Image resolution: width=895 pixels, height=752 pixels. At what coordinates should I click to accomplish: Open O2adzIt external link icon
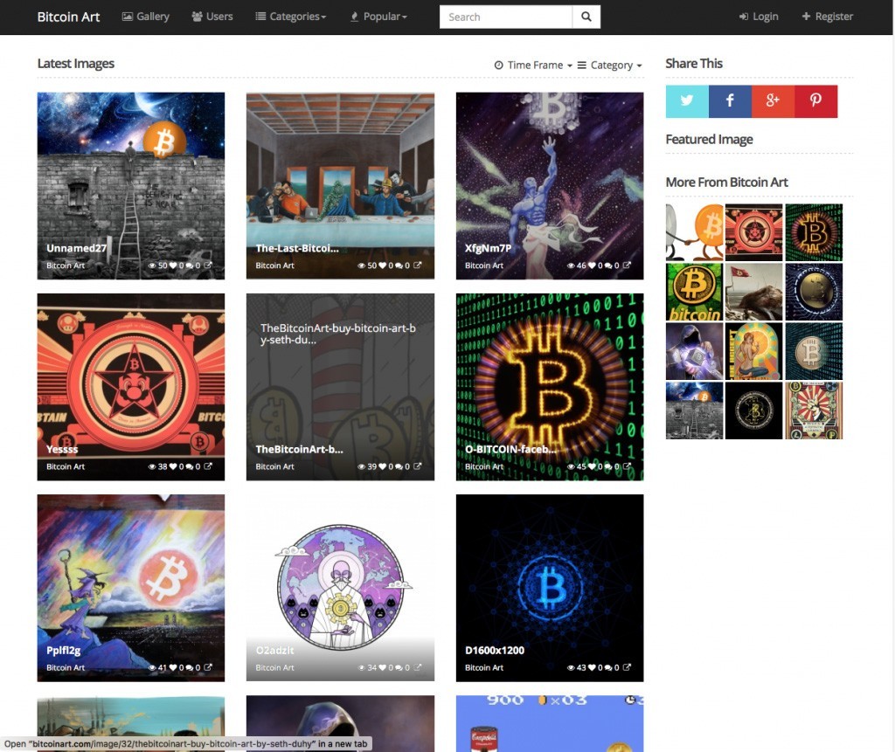(418, 667)
